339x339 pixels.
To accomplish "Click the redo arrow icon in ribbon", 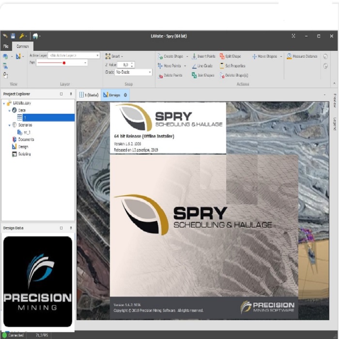I will tap(325, 66).
